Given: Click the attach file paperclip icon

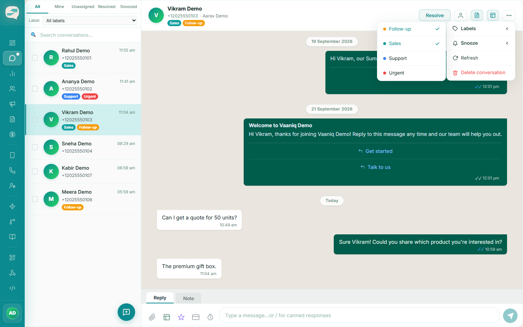Looking at the screenshot, I should (152, 317).
